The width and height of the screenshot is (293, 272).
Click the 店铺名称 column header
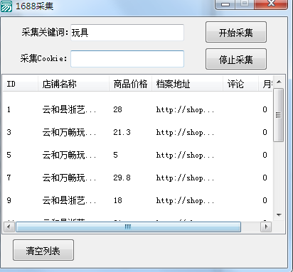(x=73, y=84)
